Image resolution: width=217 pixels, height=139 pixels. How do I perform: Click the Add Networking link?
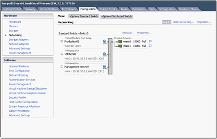tap(184, 22)
